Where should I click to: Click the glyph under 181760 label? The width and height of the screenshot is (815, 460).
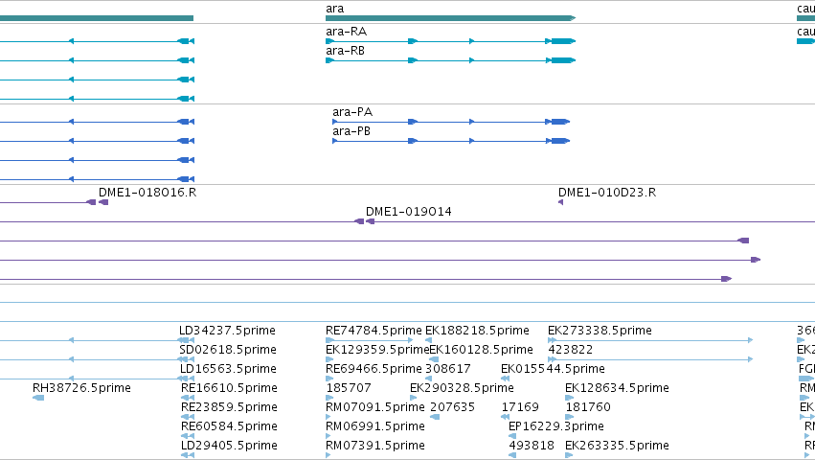pos(569,417)
